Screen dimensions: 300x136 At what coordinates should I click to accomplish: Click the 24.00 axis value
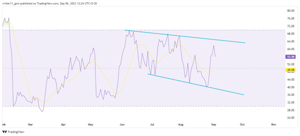290,118
